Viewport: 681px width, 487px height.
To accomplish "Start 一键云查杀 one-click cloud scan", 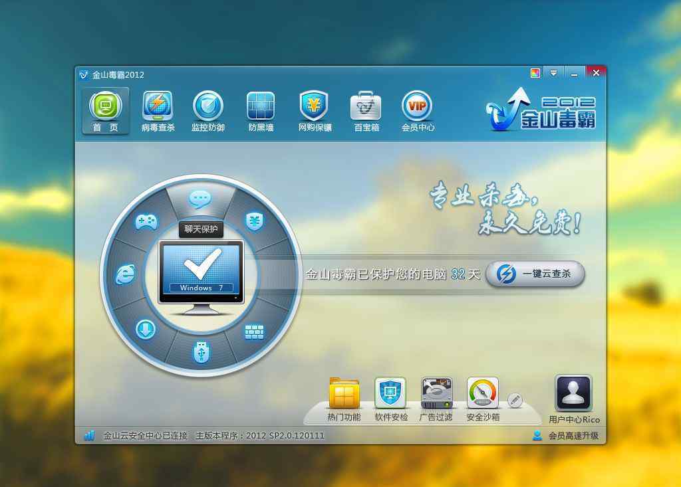I will pyautogui.click(x=535, y=274).
